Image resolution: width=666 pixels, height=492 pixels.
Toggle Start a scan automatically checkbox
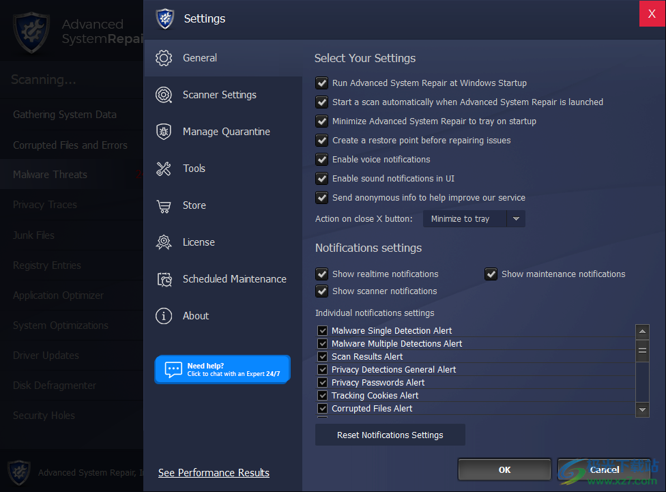point(322,102)
